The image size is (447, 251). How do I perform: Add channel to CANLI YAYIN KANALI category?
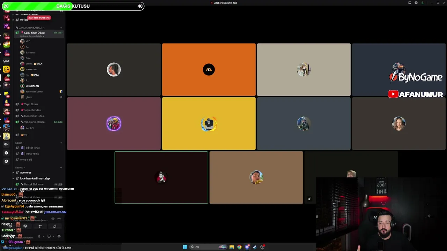tap(61, 28)
